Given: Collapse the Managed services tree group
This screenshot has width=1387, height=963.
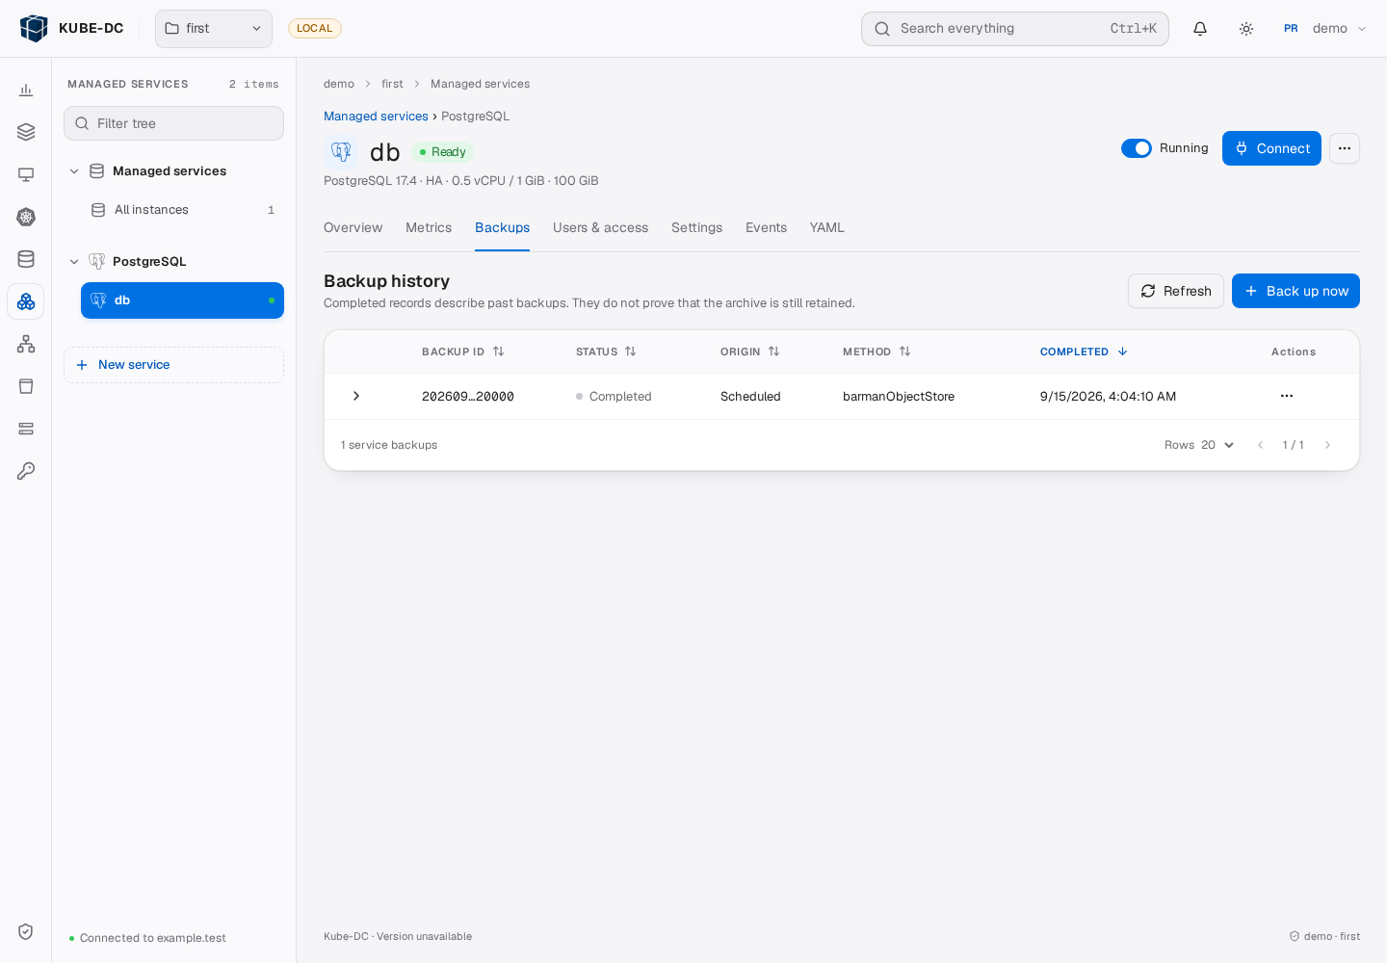Looking at the screenshot, I should tap(74, 171).
